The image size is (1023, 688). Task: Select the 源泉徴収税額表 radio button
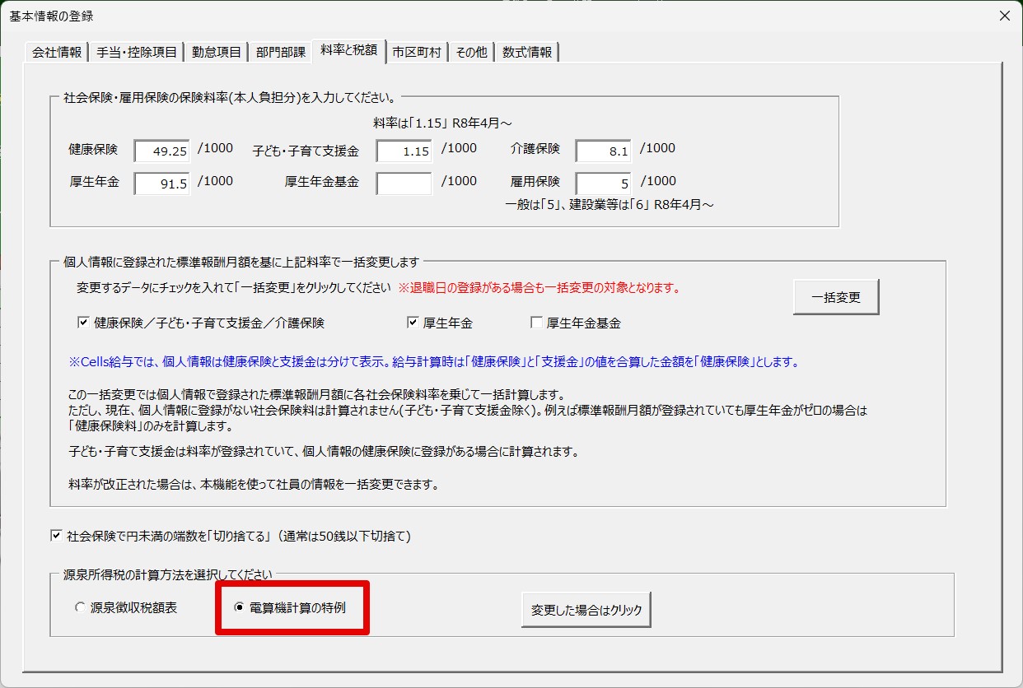80,608
